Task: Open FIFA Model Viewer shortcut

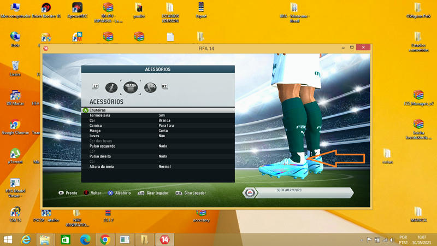Action: tap(15, 188)
